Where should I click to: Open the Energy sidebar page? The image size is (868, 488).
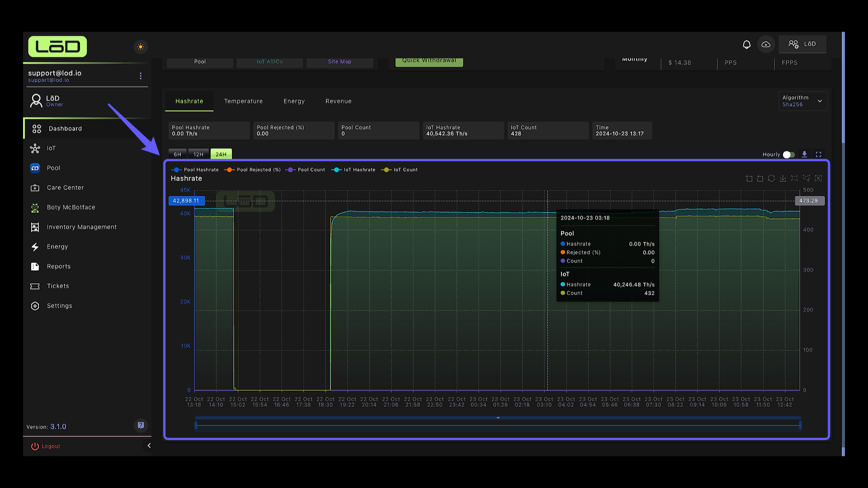point(87,247)
